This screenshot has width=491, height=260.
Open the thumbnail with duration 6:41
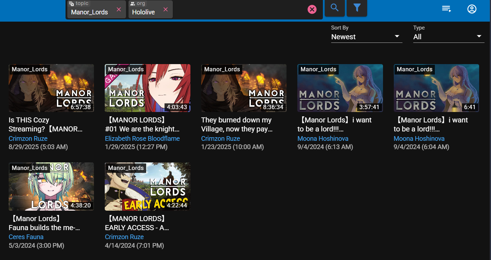coord(436,88)
